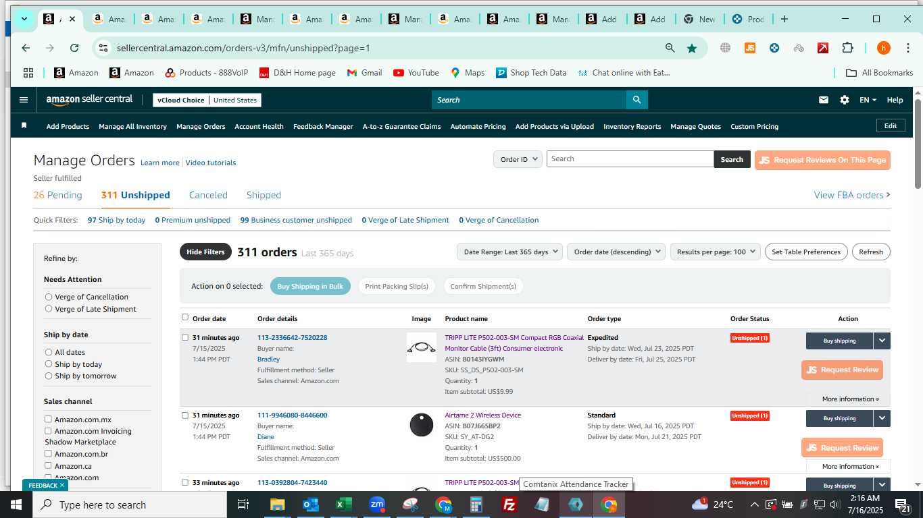Click the Order ID search input field

630,159
